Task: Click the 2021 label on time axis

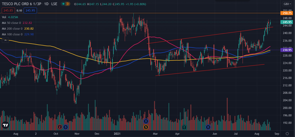Action: tap(117, 134)
